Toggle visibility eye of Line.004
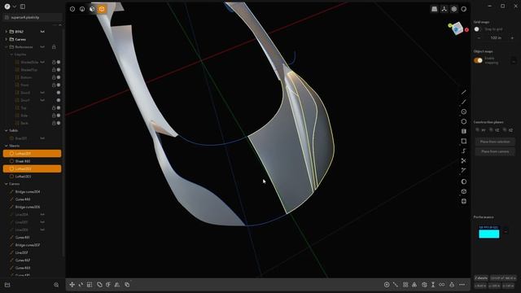521x293 pixels. 42,215
